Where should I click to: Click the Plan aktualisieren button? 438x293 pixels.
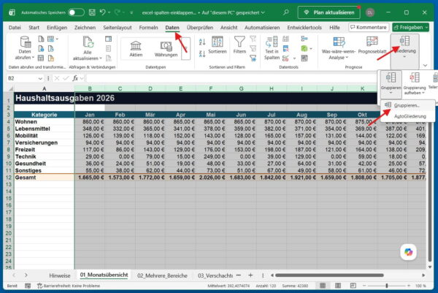(x=328, y=12)
